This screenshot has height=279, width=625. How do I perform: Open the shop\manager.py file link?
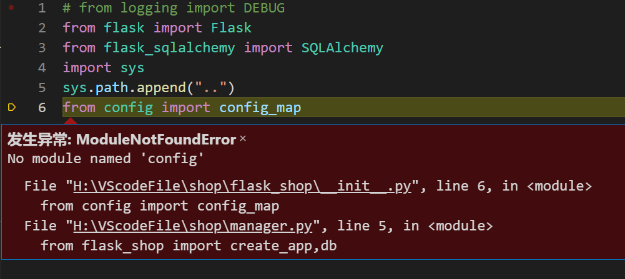point(192,225)
